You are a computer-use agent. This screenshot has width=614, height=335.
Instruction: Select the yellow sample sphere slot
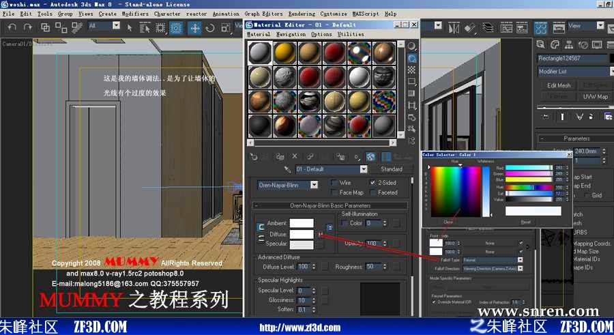[284, 53]
